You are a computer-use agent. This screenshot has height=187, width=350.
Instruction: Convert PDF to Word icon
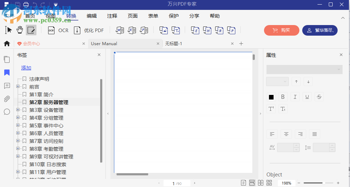[120, 30]
